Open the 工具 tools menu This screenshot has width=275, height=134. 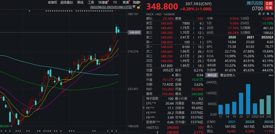coord(91,2)
